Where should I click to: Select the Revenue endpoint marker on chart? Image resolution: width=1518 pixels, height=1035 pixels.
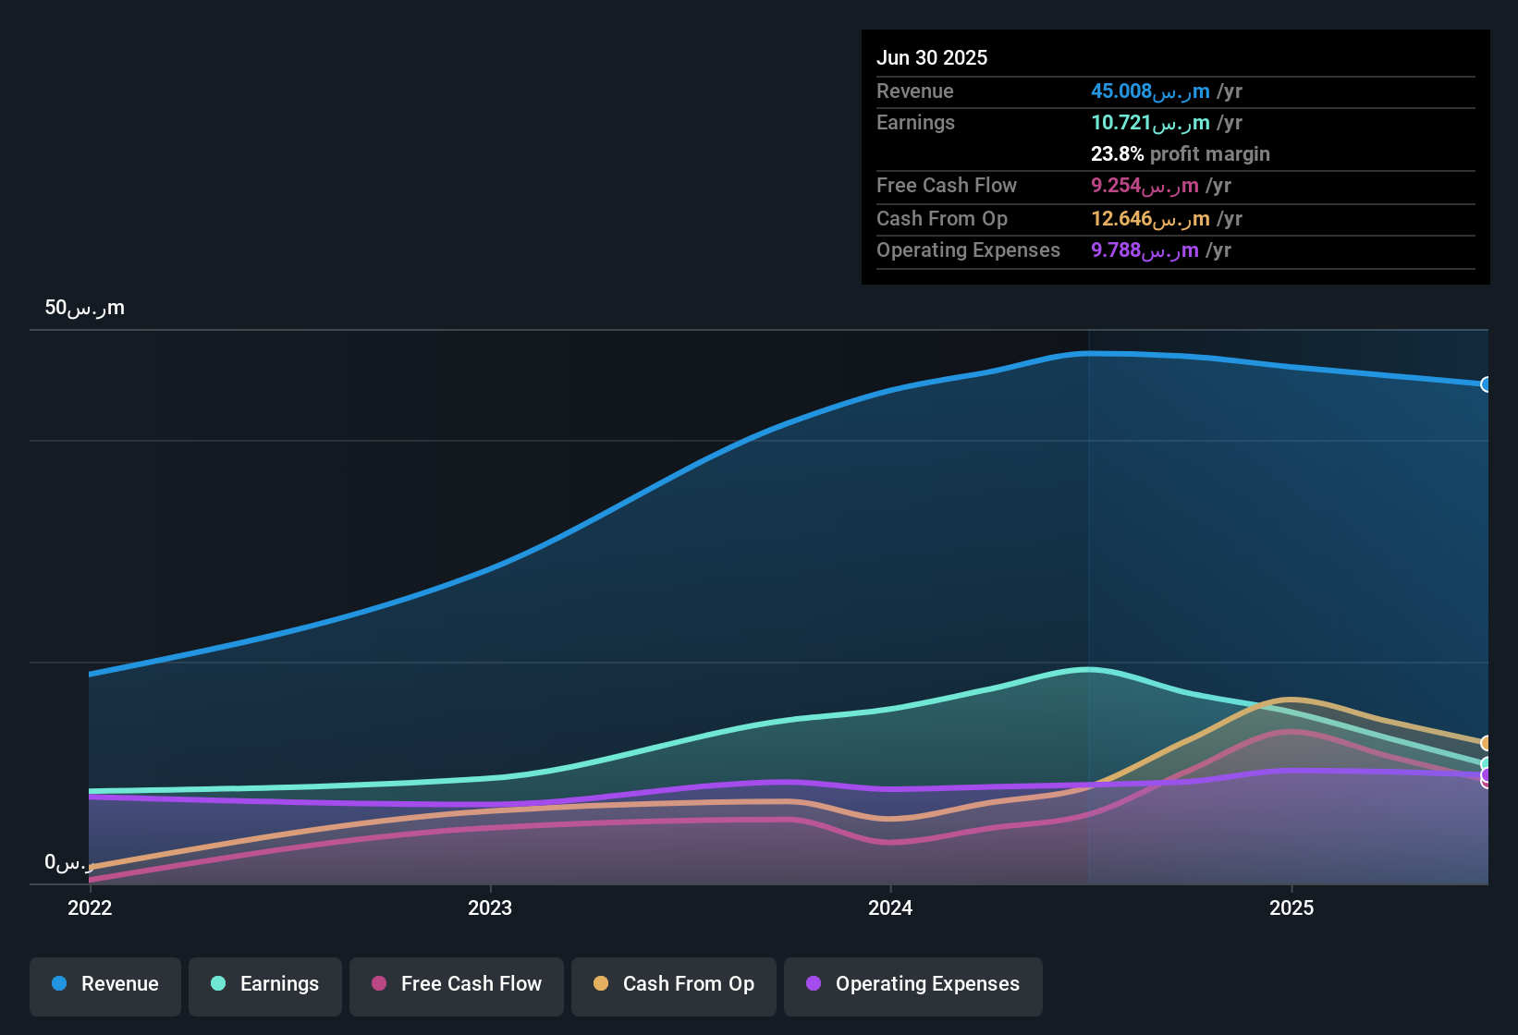1485,384
